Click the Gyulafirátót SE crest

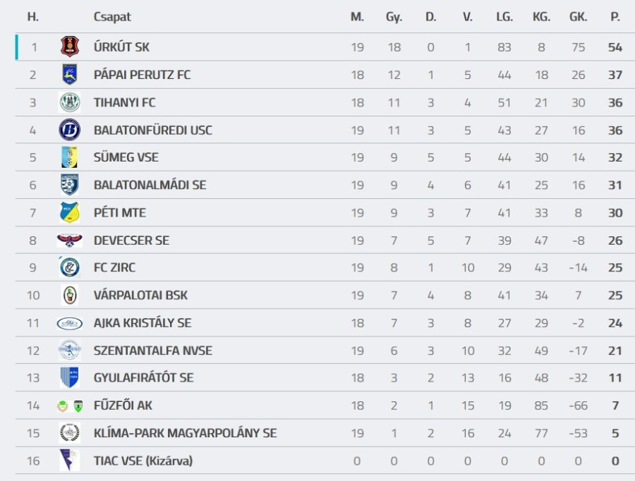70,378
